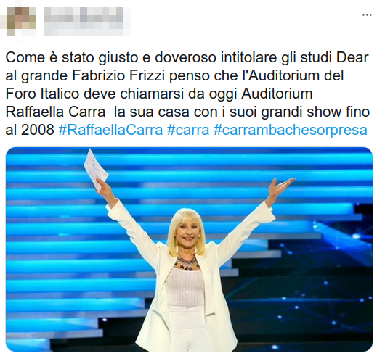Screen dimensions: 377x356
Task: Open the #carra hashtag
Action: pos(188,130)
